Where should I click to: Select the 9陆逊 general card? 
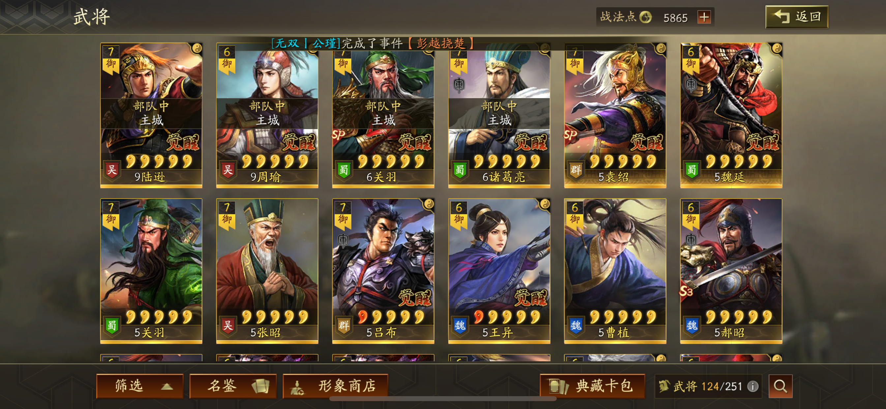[151, 116]
